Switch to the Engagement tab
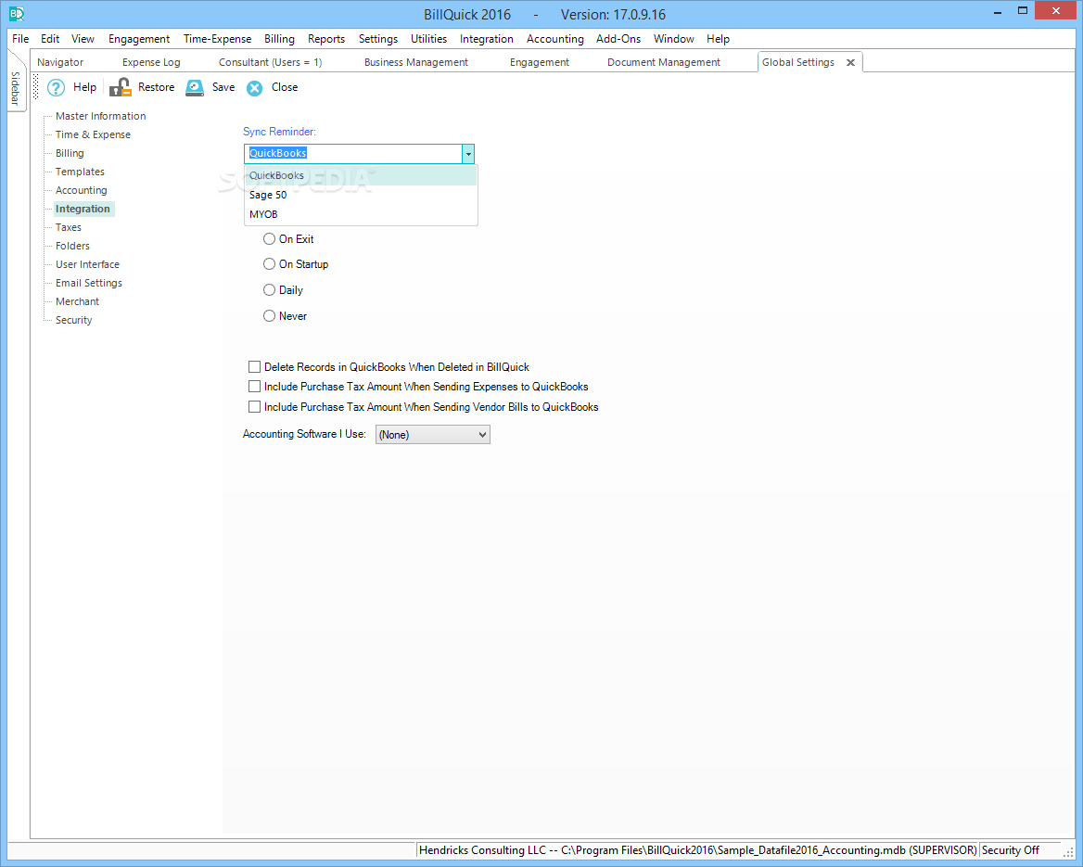The width and height of the screenshot is (1083, 867). tap(540, 62)
